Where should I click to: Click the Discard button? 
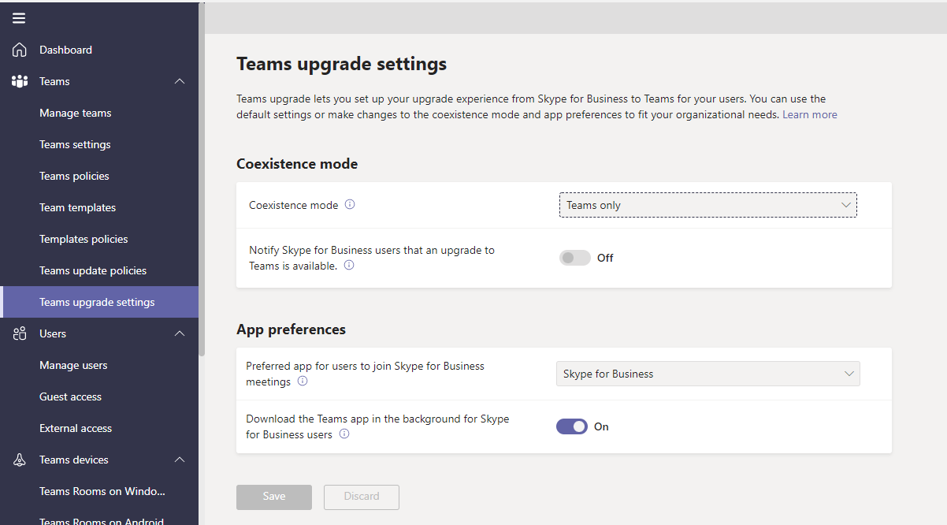coord(362,497)
